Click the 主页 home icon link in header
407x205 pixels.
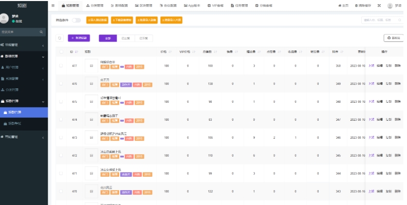coord(343,6)
